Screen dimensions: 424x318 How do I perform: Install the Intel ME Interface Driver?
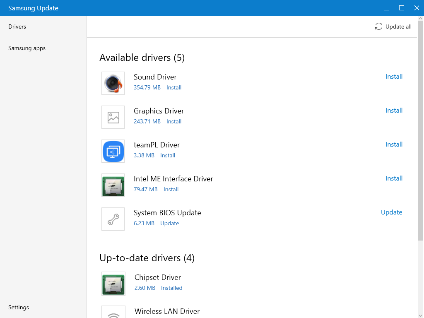click(394, 178)
